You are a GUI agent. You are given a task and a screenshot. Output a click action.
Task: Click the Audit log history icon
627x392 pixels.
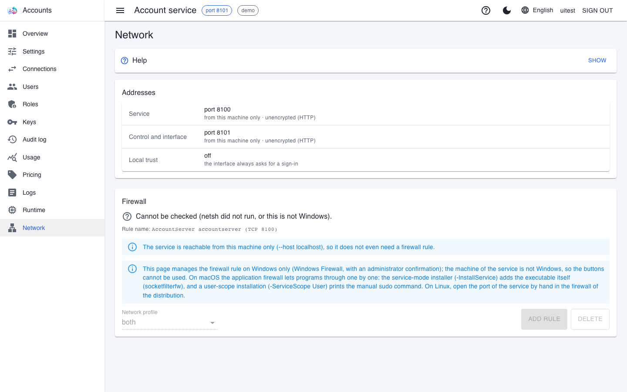click(x=12, y=139)
